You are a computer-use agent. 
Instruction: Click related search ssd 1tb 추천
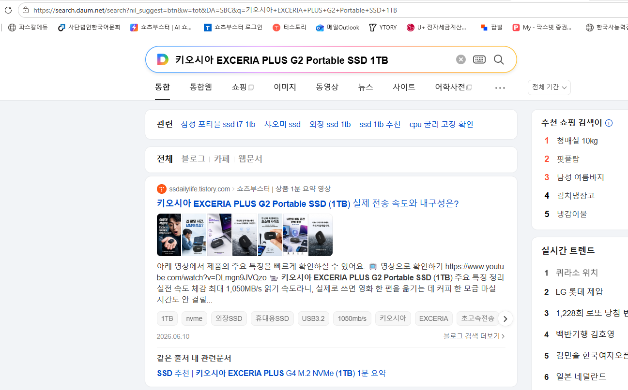tap(380, 124)
